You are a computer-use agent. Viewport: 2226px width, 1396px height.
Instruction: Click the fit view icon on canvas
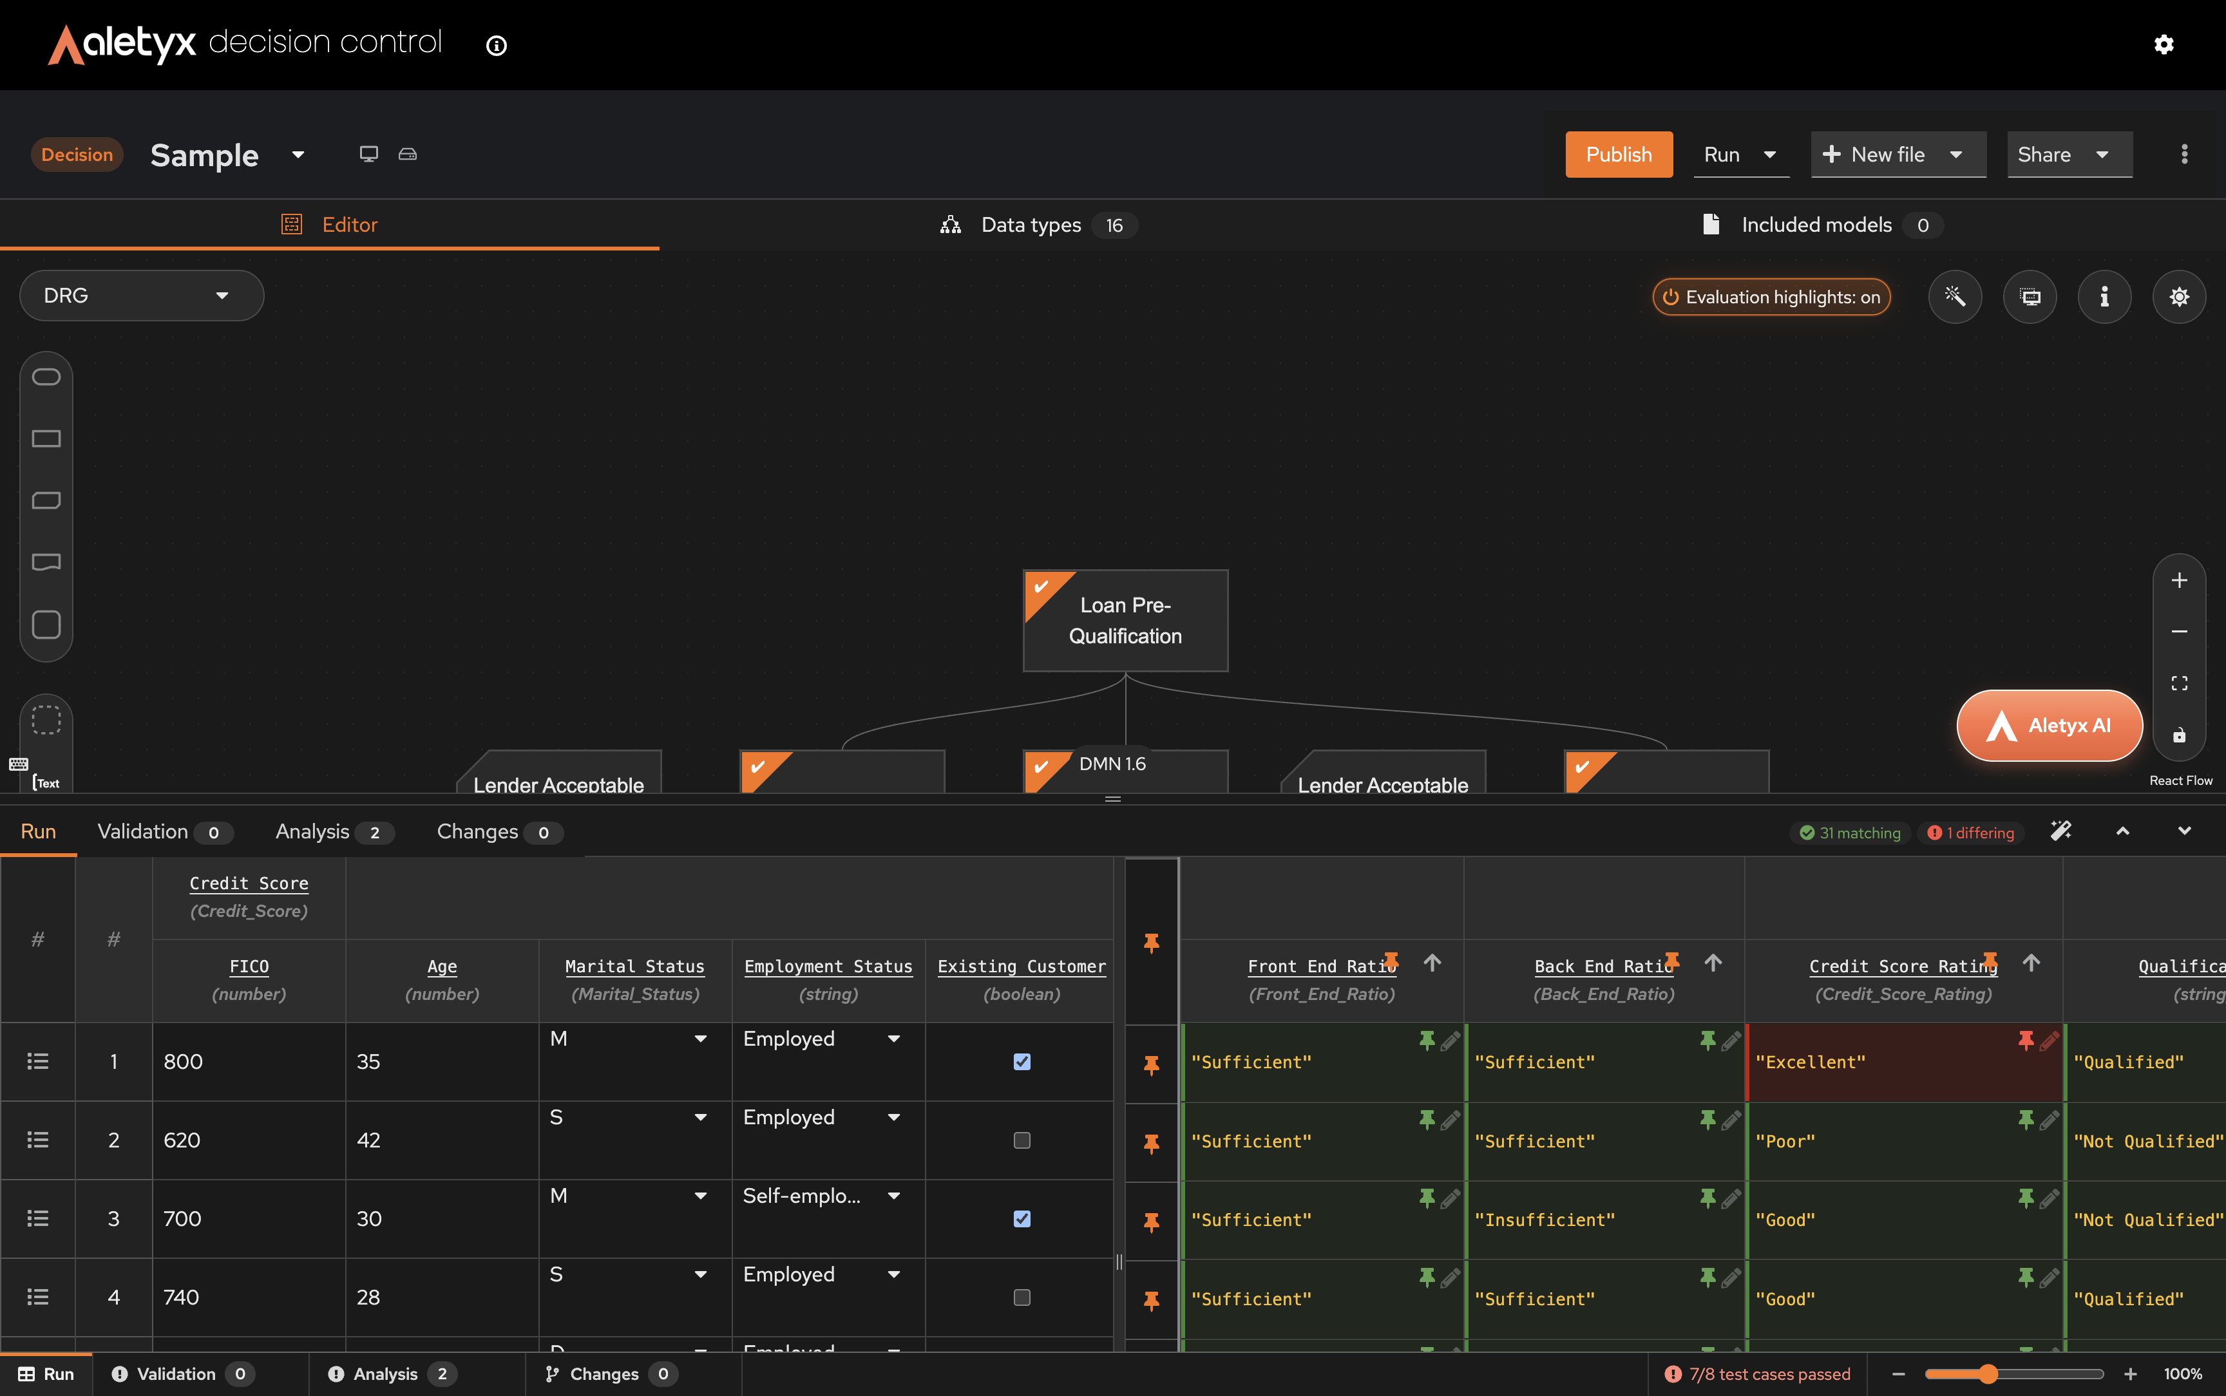pos(2179,683)
